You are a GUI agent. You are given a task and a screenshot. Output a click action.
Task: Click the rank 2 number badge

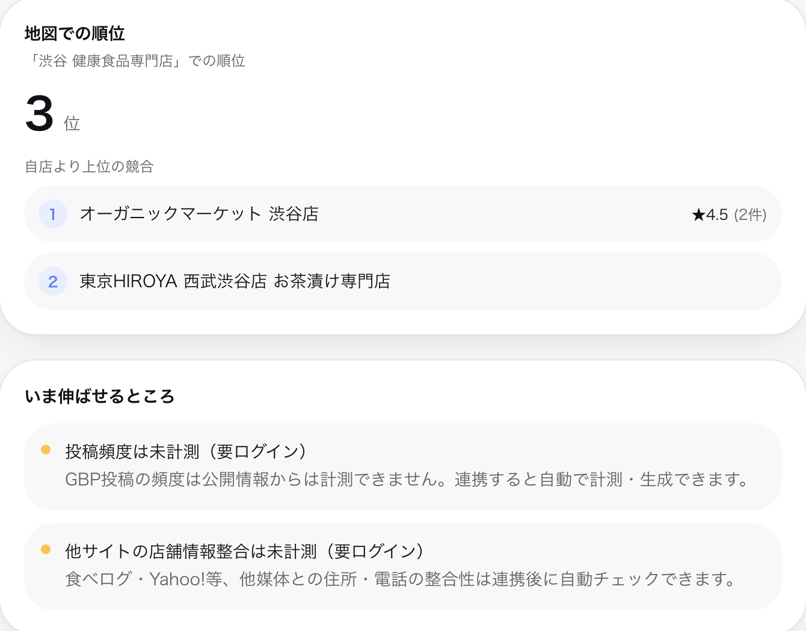[53, 281]
